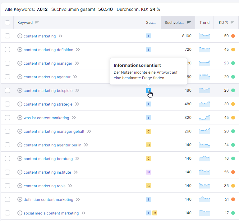Image resolution: width=239 pixels, height=221 pixels.
Task: Click C badge for social media content marketing
Action: [x=155, y=213]
